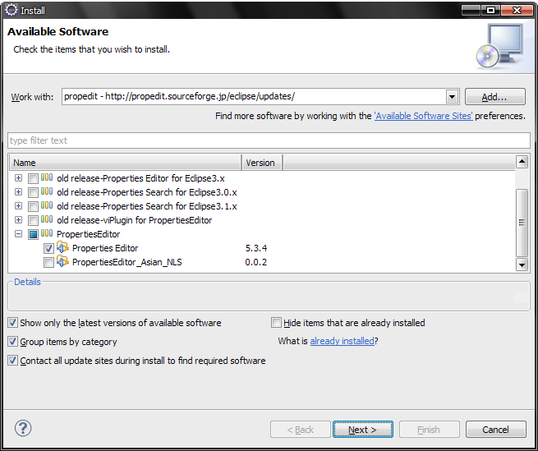
Task: Click the PropertiesEditor category icon
Action: (47, 233)
